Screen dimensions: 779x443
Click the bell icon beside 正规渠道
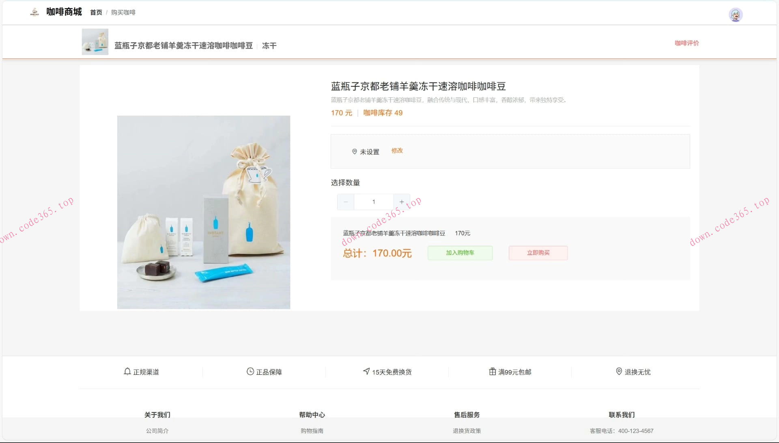pyautogui.click(x=127, y=371)
